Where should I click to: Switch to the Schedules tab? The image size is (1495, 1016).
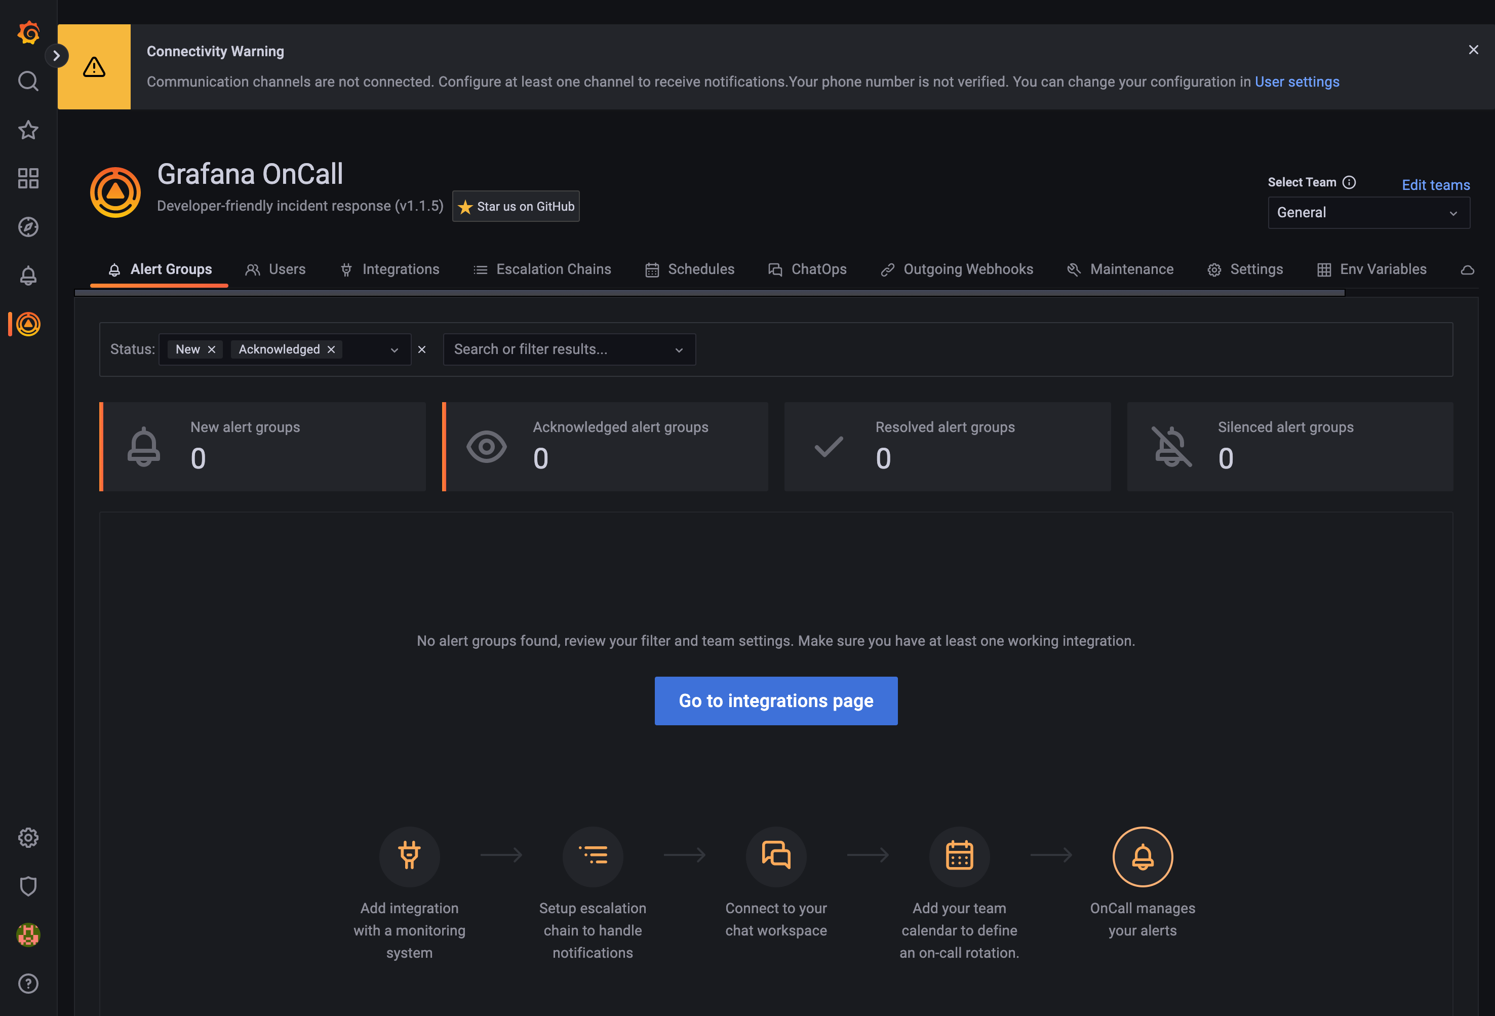(700, 269)
